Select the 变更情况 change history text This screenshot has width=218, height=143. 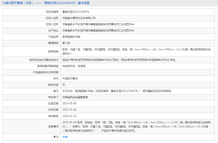(136, 126)
